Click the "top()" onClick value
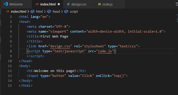 tap(119, 76)
